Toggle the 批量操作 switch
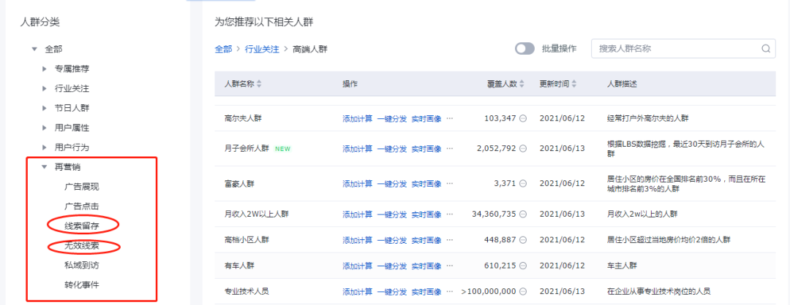The width and height of the screenshot is (790, 305). tap(524, 49)
